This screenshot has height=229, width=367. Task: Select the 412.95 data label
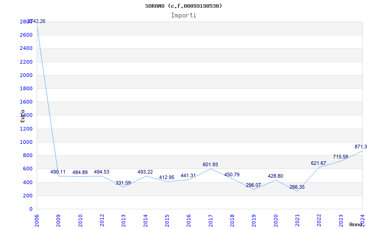click(x=167, y=177)
